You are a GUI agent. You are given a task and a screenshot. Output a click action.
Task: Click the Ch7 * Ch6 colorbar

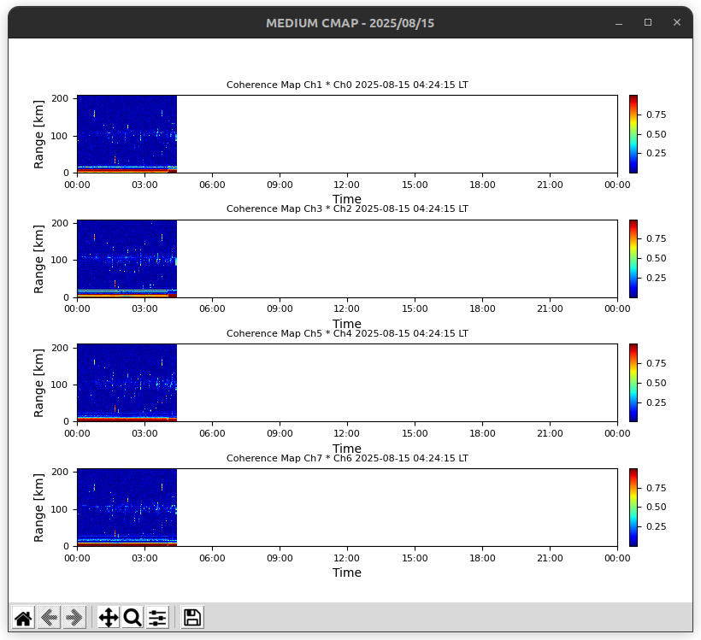point(633,508)
